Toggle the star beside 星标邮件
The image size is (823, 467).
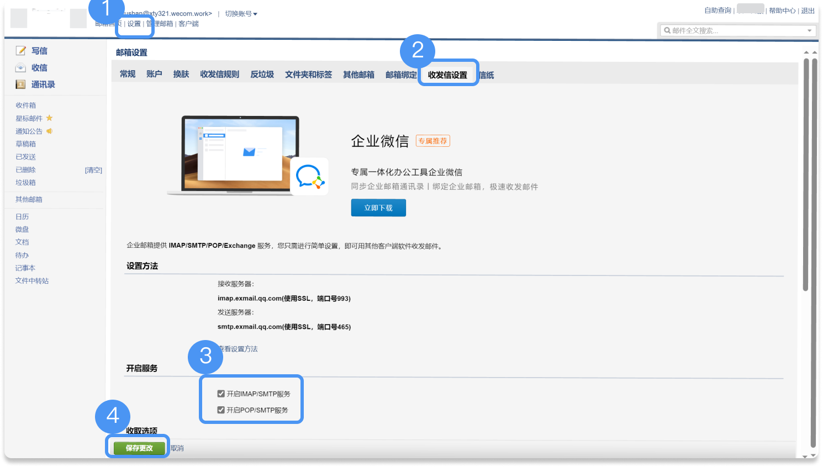[x=49, y=118]
